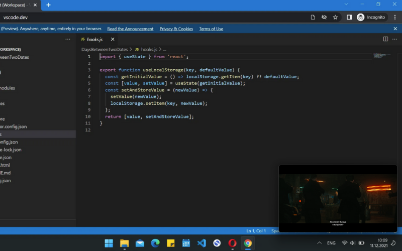Close the hooks.js editor tab
Screen dimensions: 402x251
(113, 39)
